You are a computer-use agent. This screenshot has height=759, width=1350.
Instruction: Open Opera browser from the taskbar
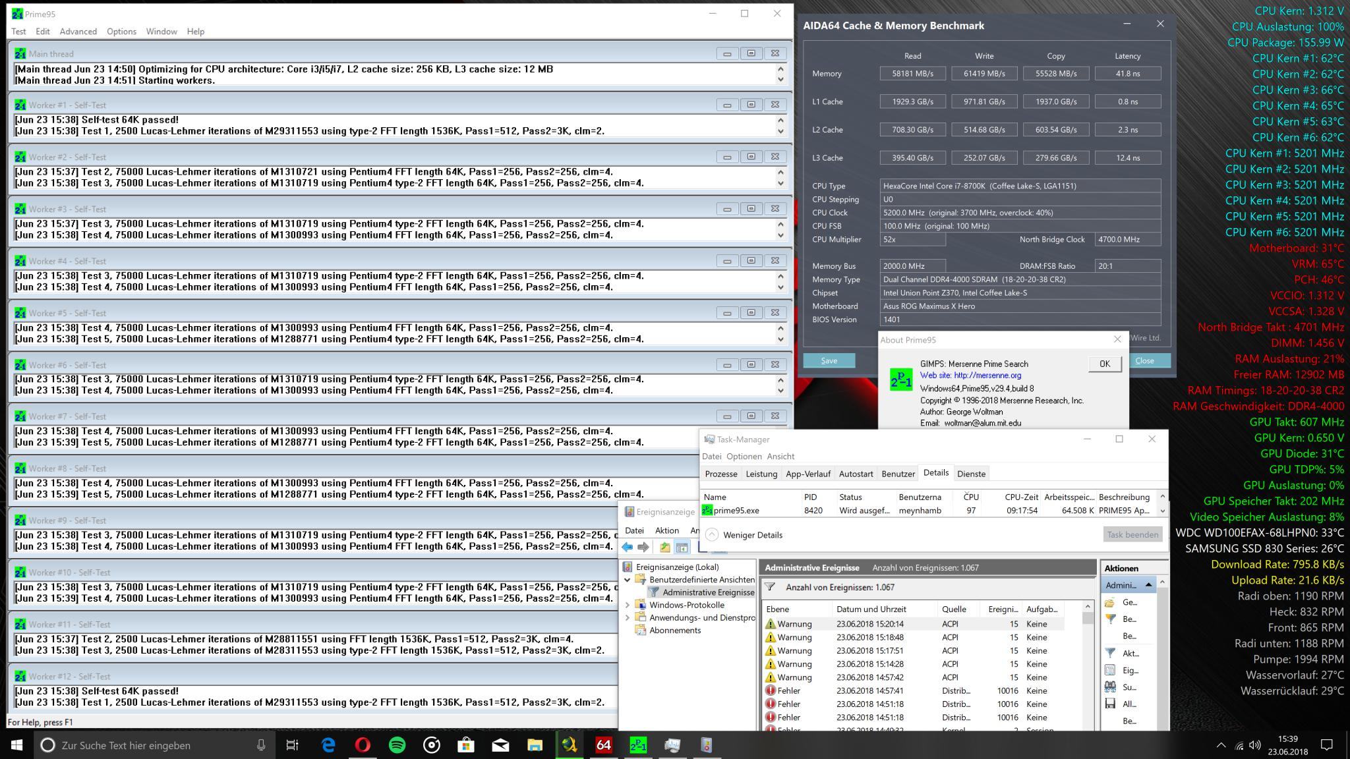pos(363,745)
